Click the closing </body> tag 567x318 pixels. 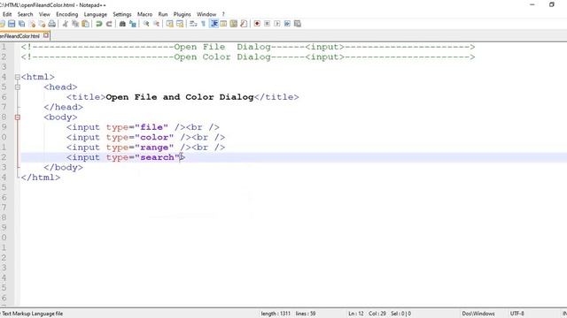[x=63, y=168]
